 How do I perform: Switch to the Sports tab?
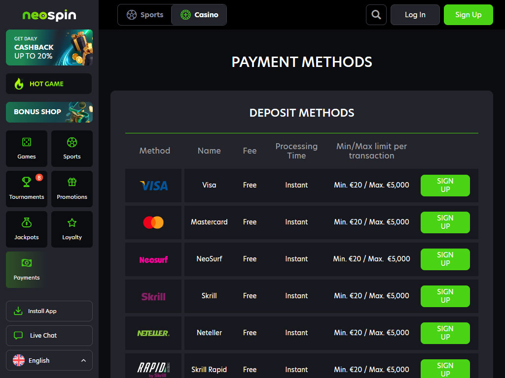click(144, 15)
